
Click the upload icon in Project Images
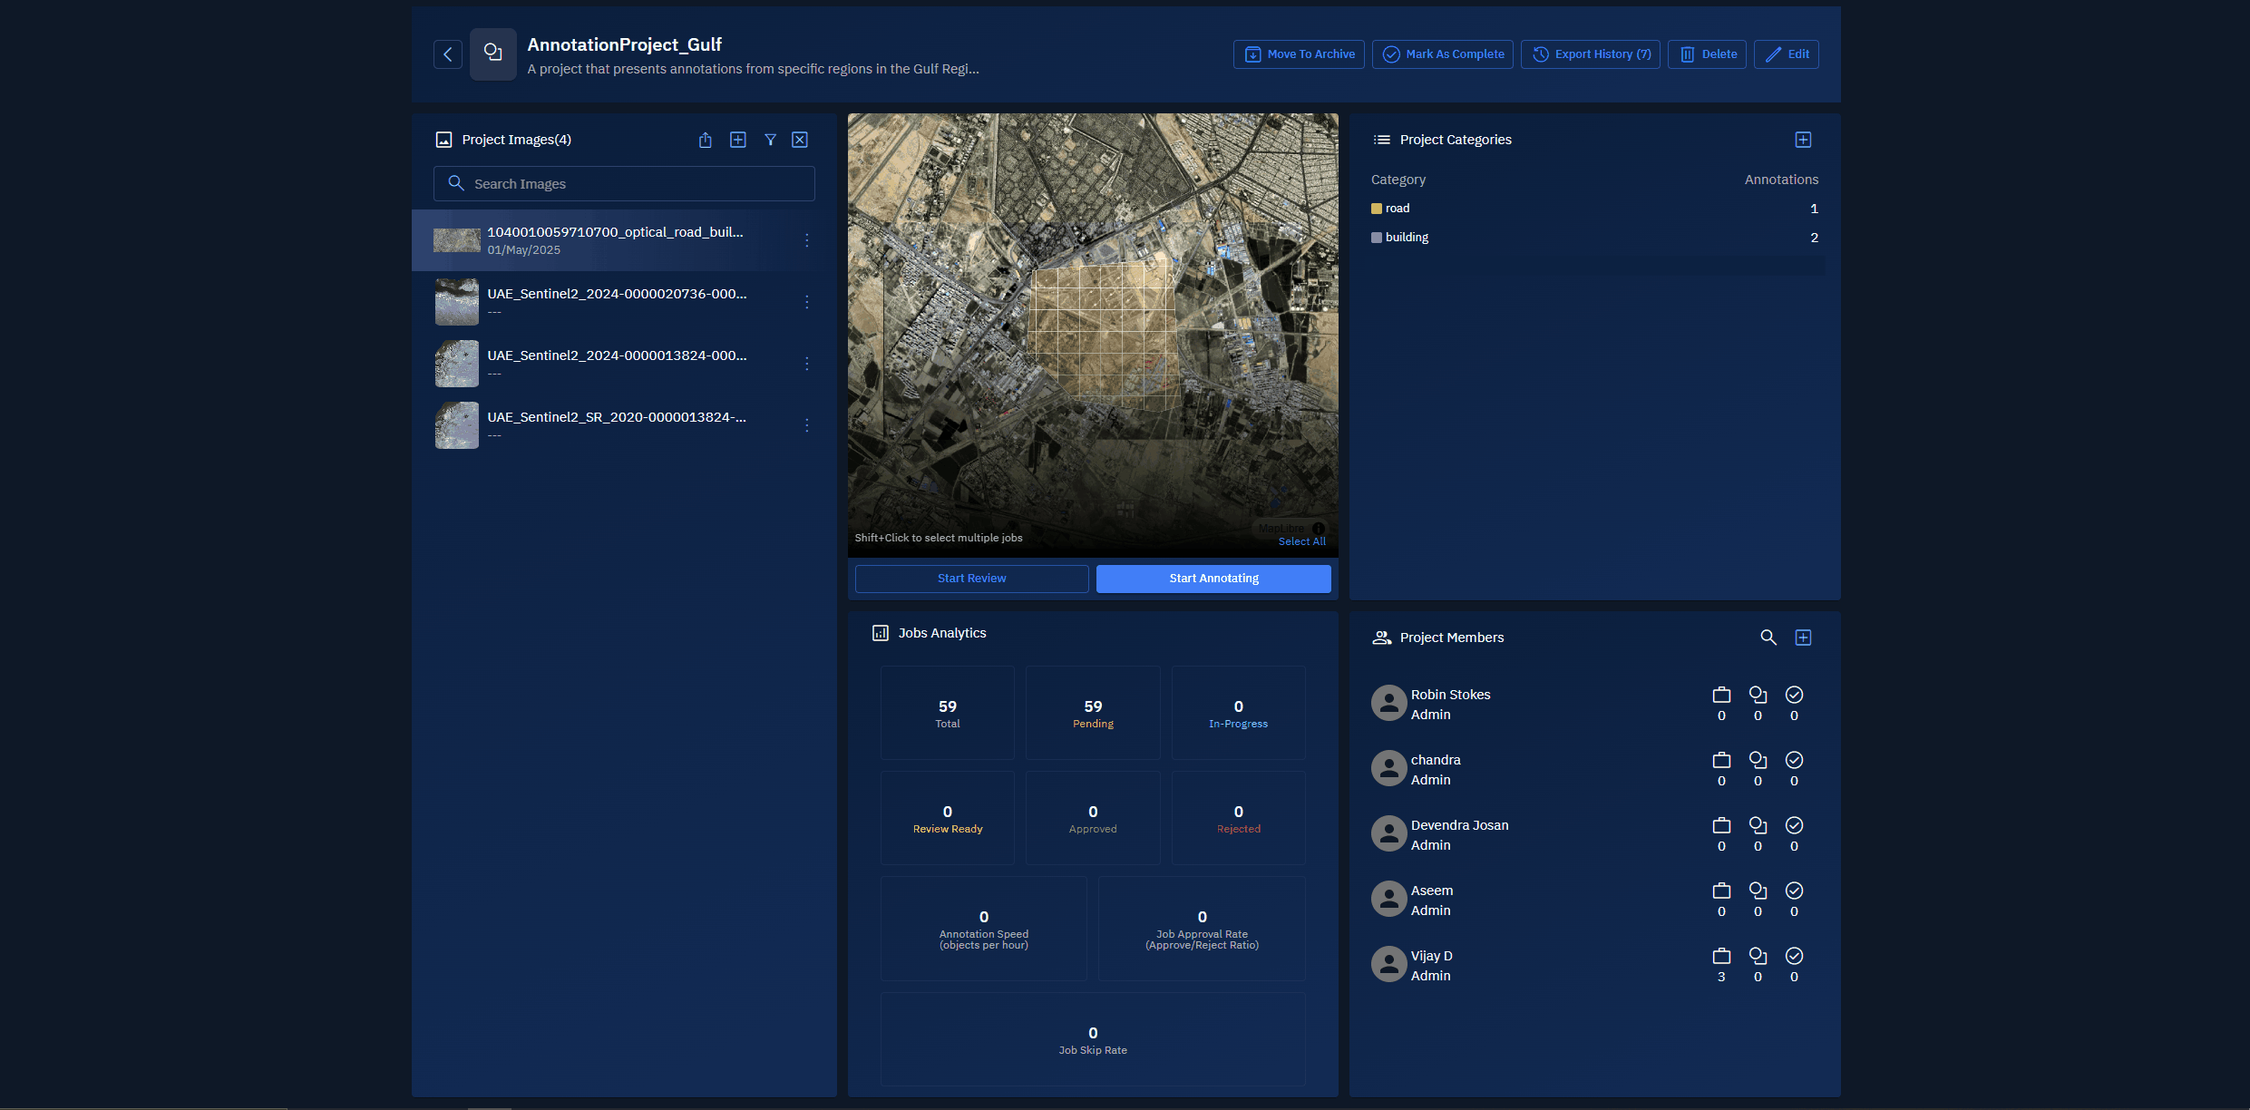click(705, 140)
